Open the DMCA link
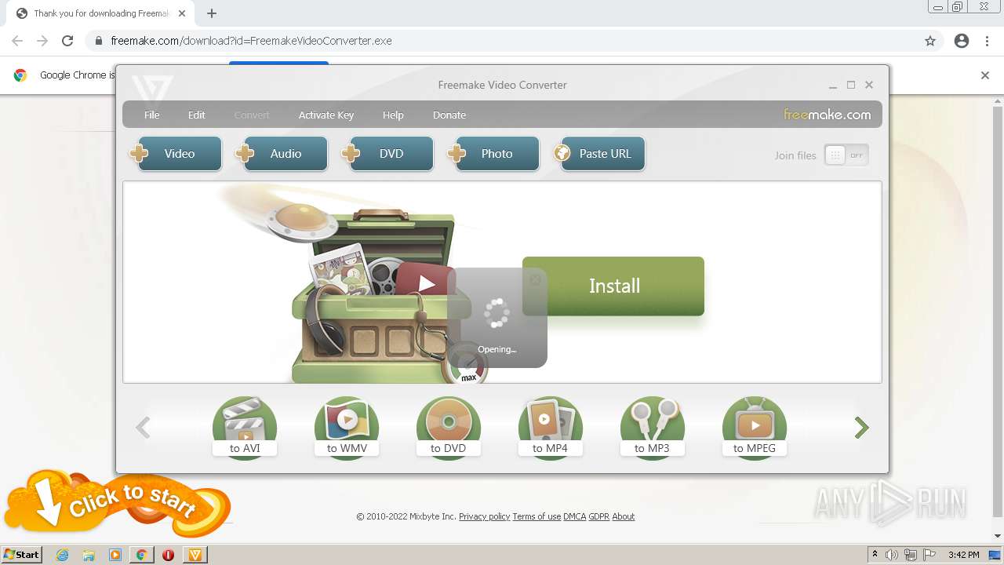This screenshot has height=565, width=1004. (575, 516)
